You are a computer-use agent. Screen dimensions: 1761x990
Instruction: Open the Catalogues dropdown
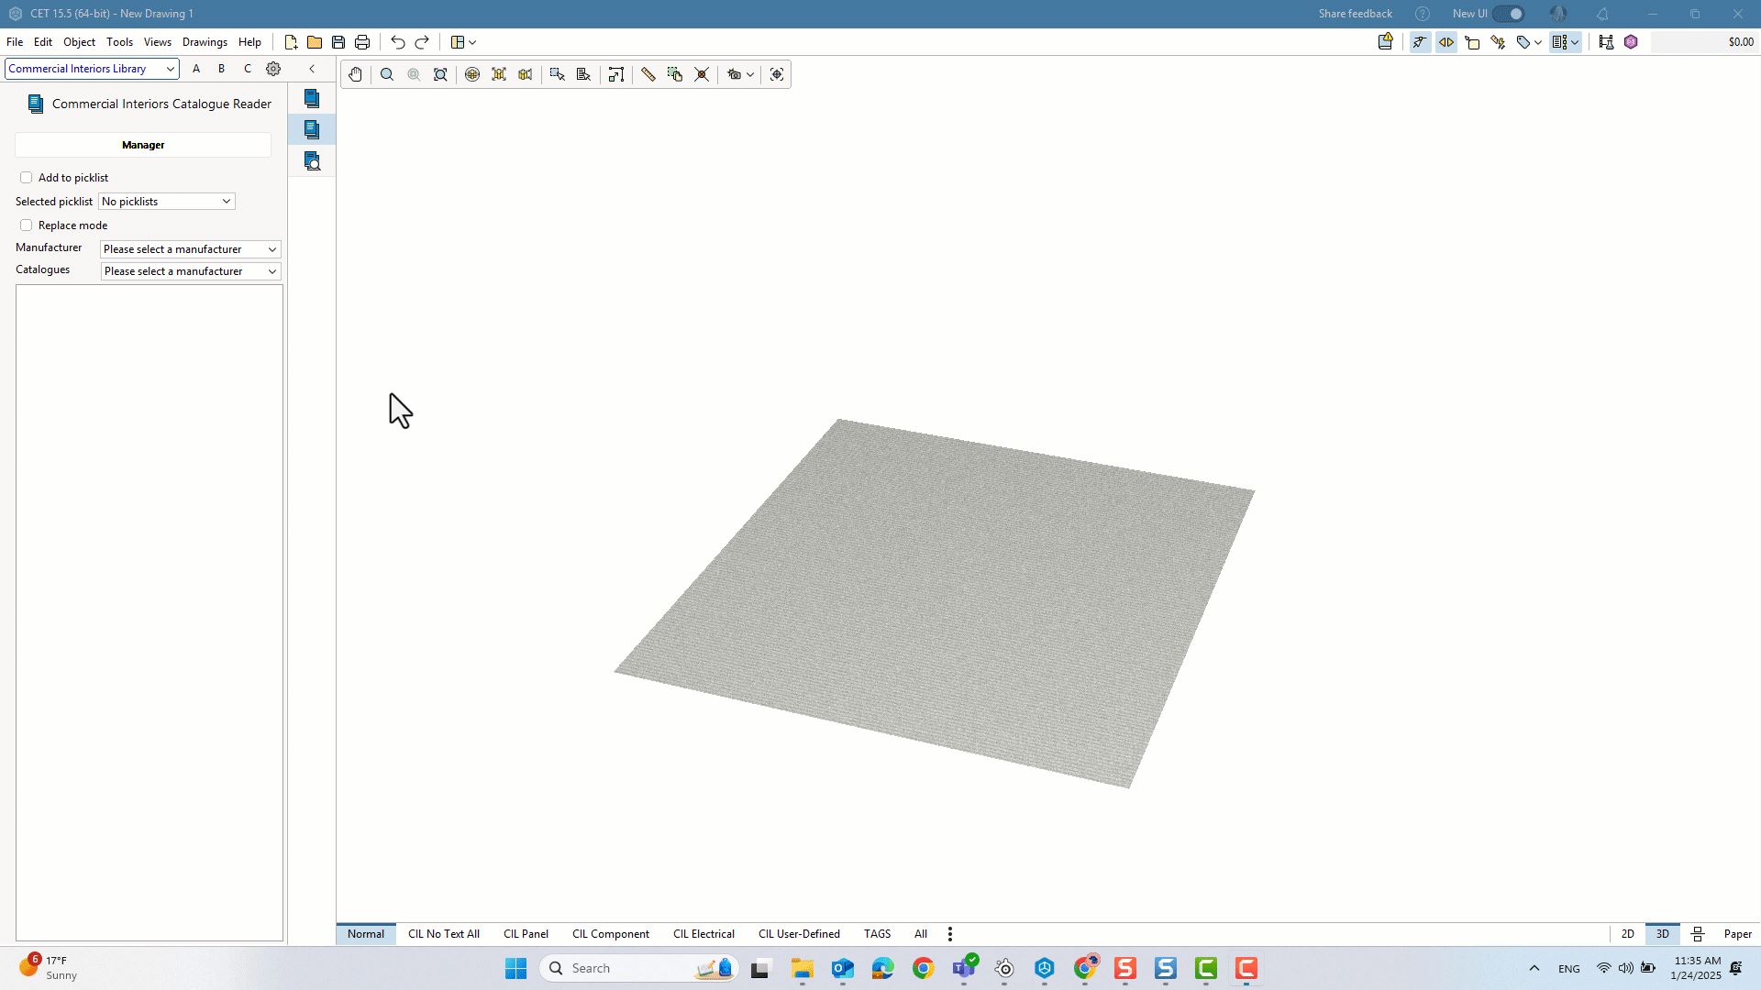click(x=190, y=271)
